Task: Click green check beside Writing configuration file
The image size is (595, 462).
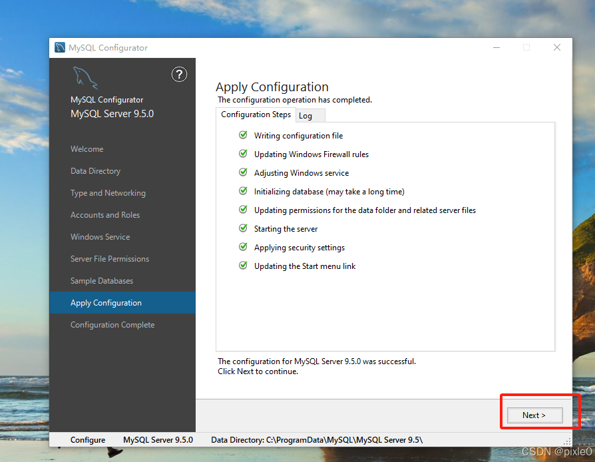Action: pos(243,135)
